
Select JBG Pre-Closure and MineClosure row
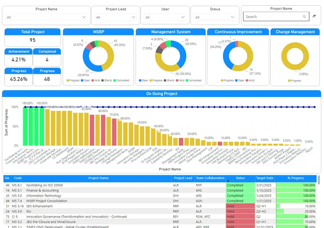click(x=160, y=222)
